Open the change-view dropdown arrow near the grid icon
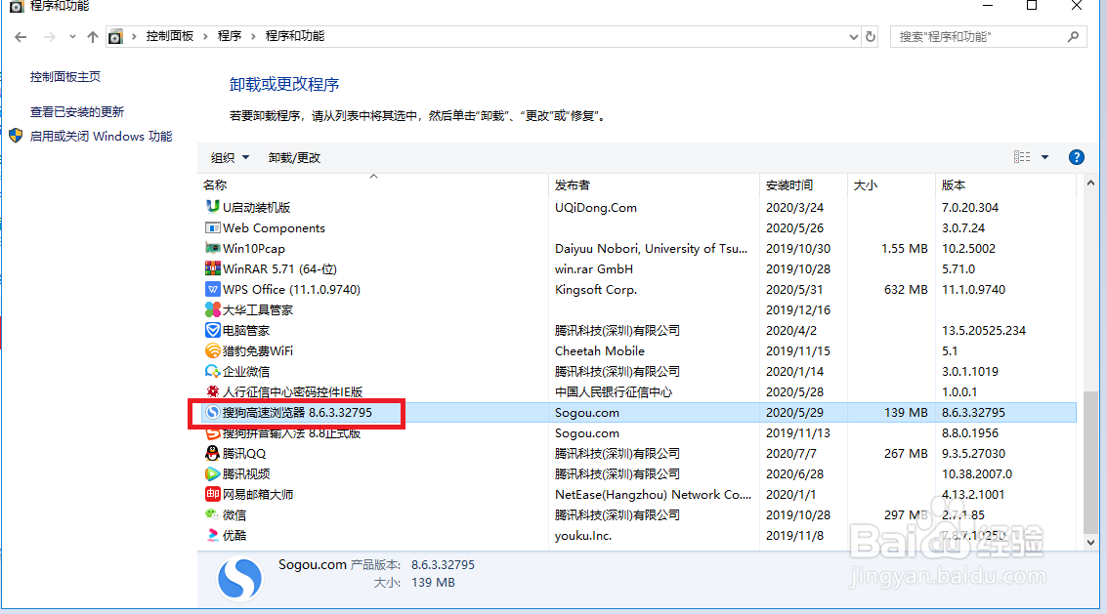The width and height of the screenshot is (1107, 614). [1043, 156]
